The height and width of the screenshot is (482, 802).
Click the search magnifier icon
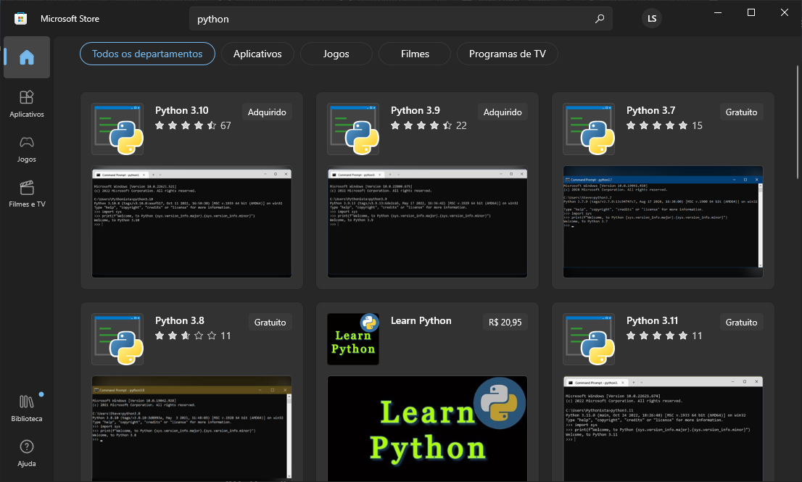tap(599, 18)
